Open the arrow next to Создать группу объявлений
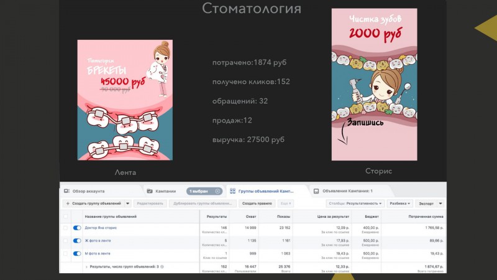Viewport: 497px width, 280px height. point(127,203)
